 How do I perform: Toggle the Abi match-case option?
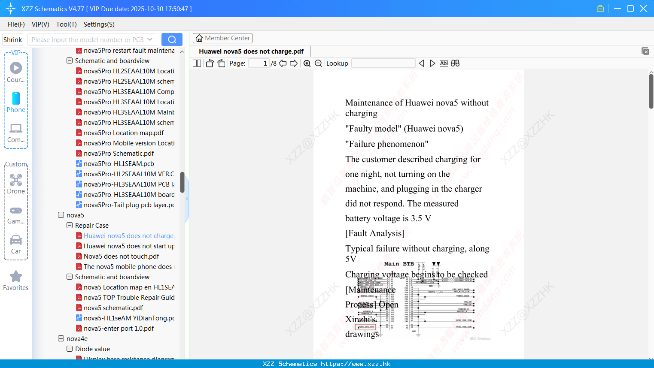click(x=444, y=63)
